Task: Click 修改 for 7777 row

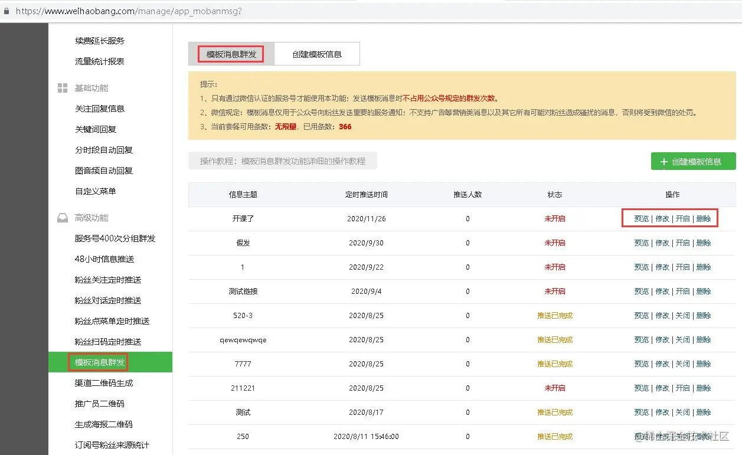Action: 662,364
